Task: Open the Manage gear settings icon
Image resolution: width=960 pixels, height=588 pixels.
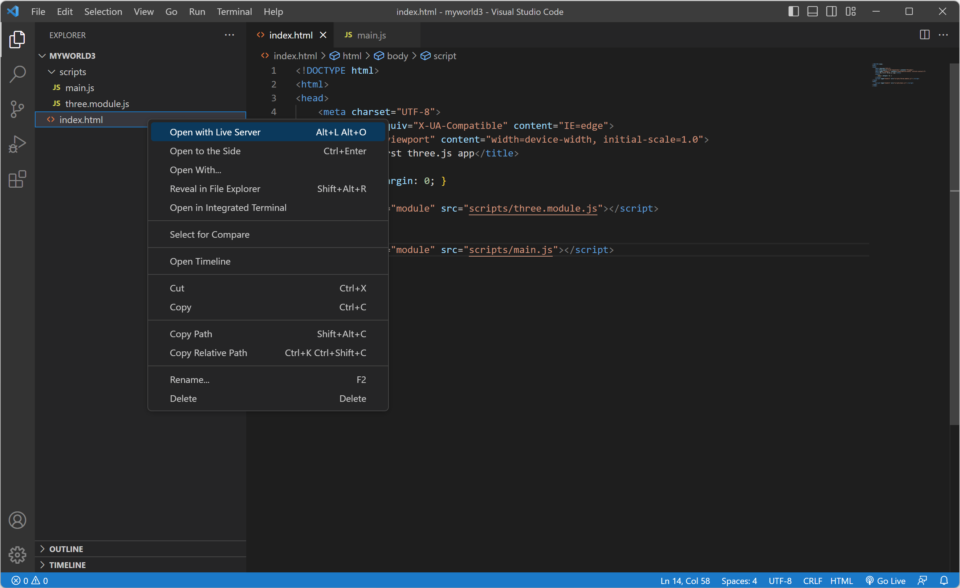Action: (17, 554)
